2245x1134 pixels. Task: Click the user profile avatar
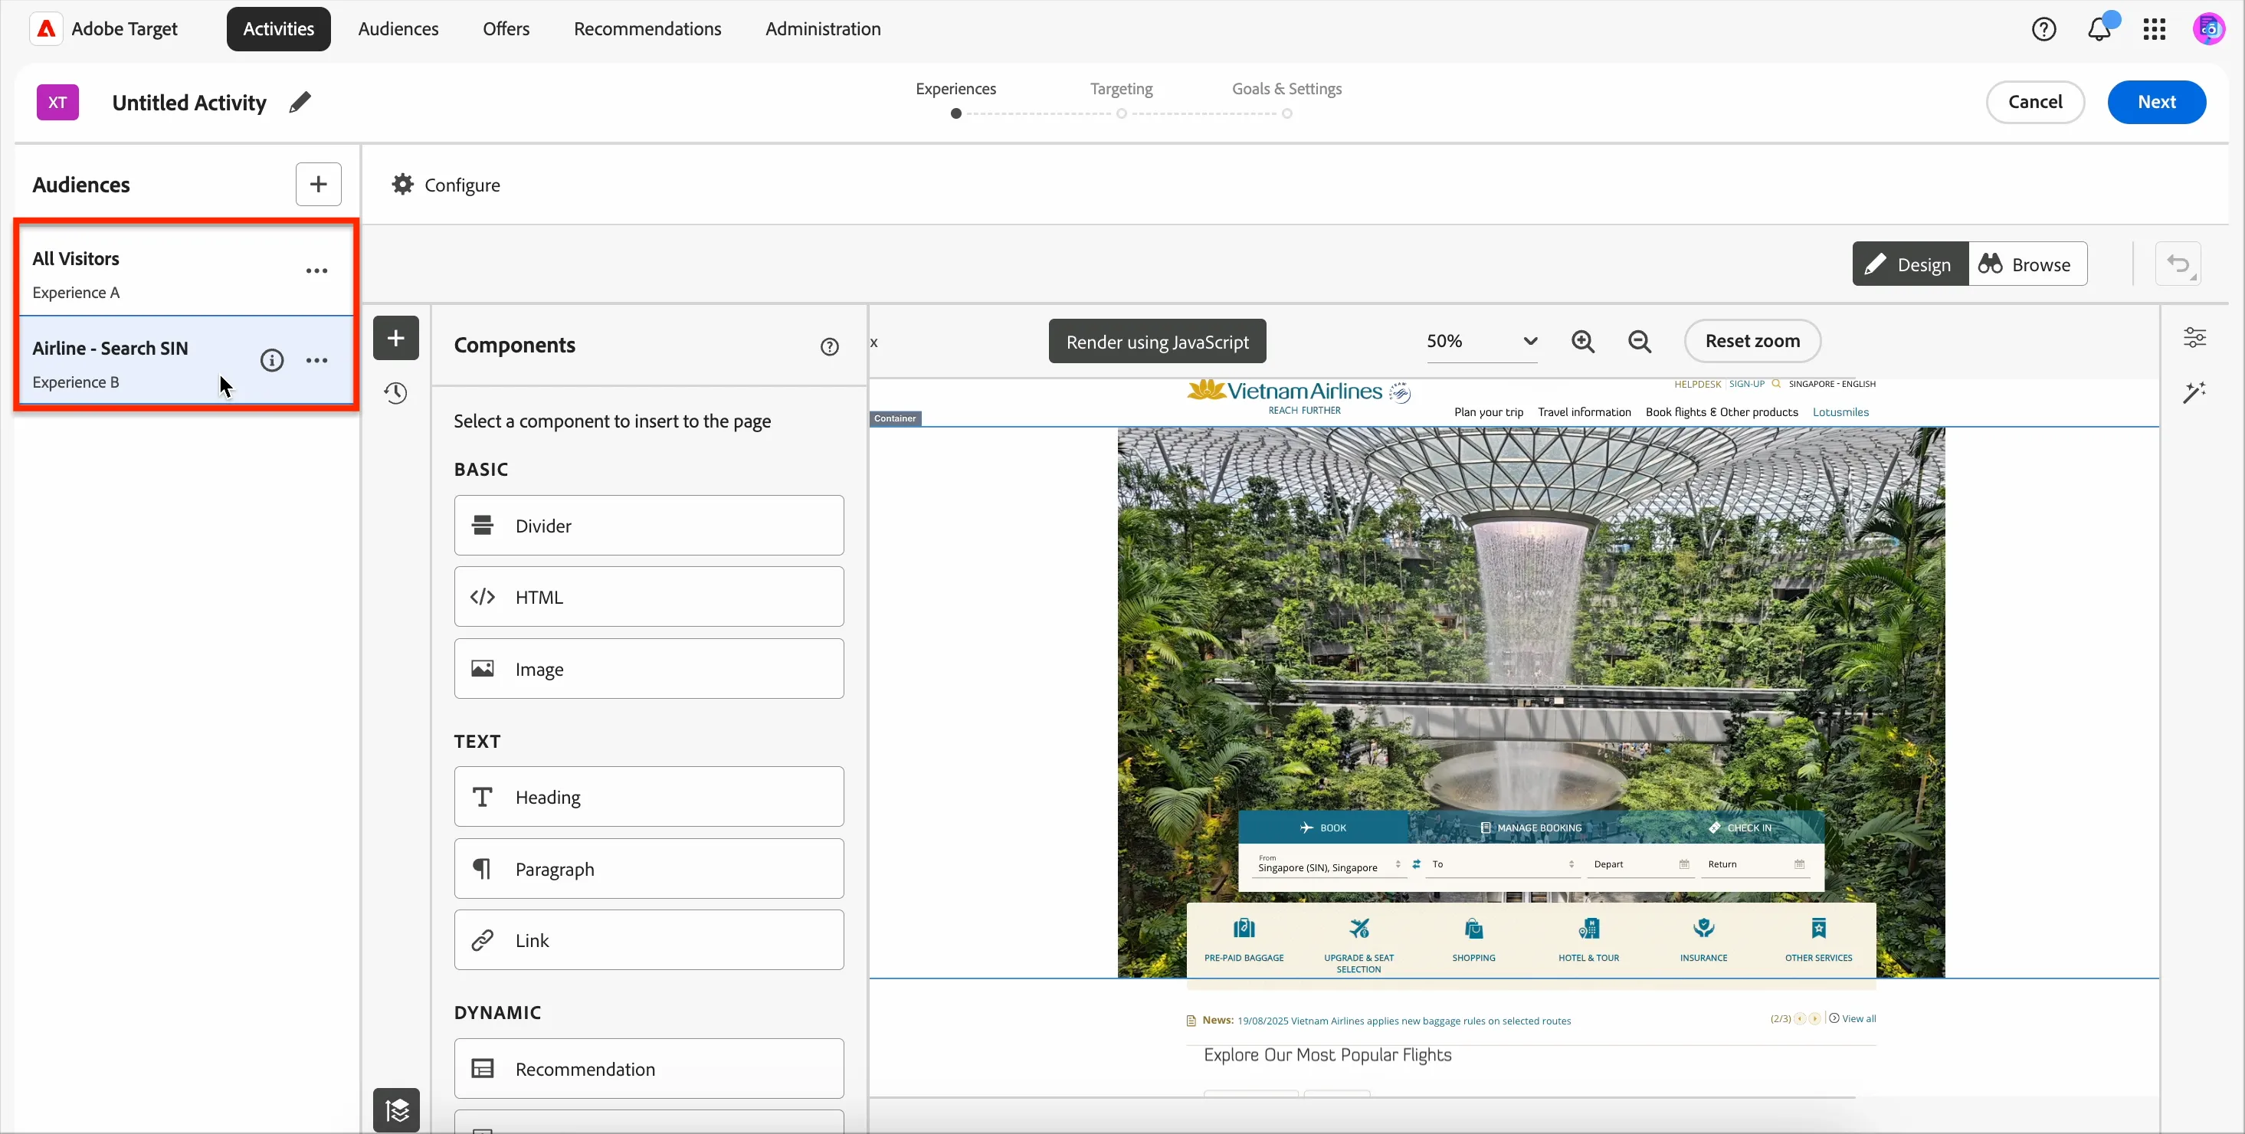coord(2208,29)
